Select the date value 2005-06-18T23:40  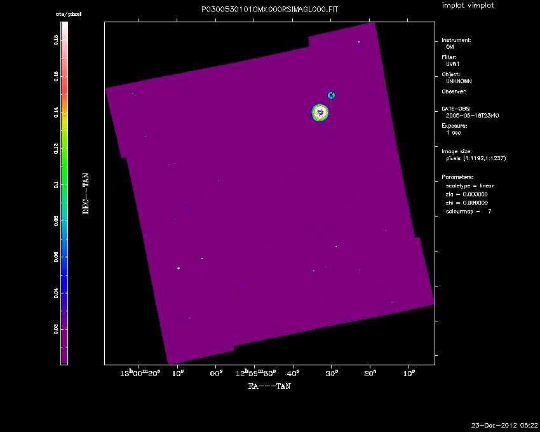[x=472, y=116]
